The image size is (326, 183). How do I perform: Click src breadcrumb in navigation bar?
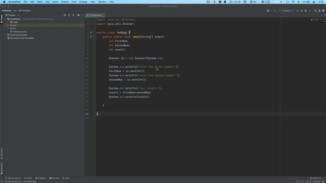tap(15, 11)
